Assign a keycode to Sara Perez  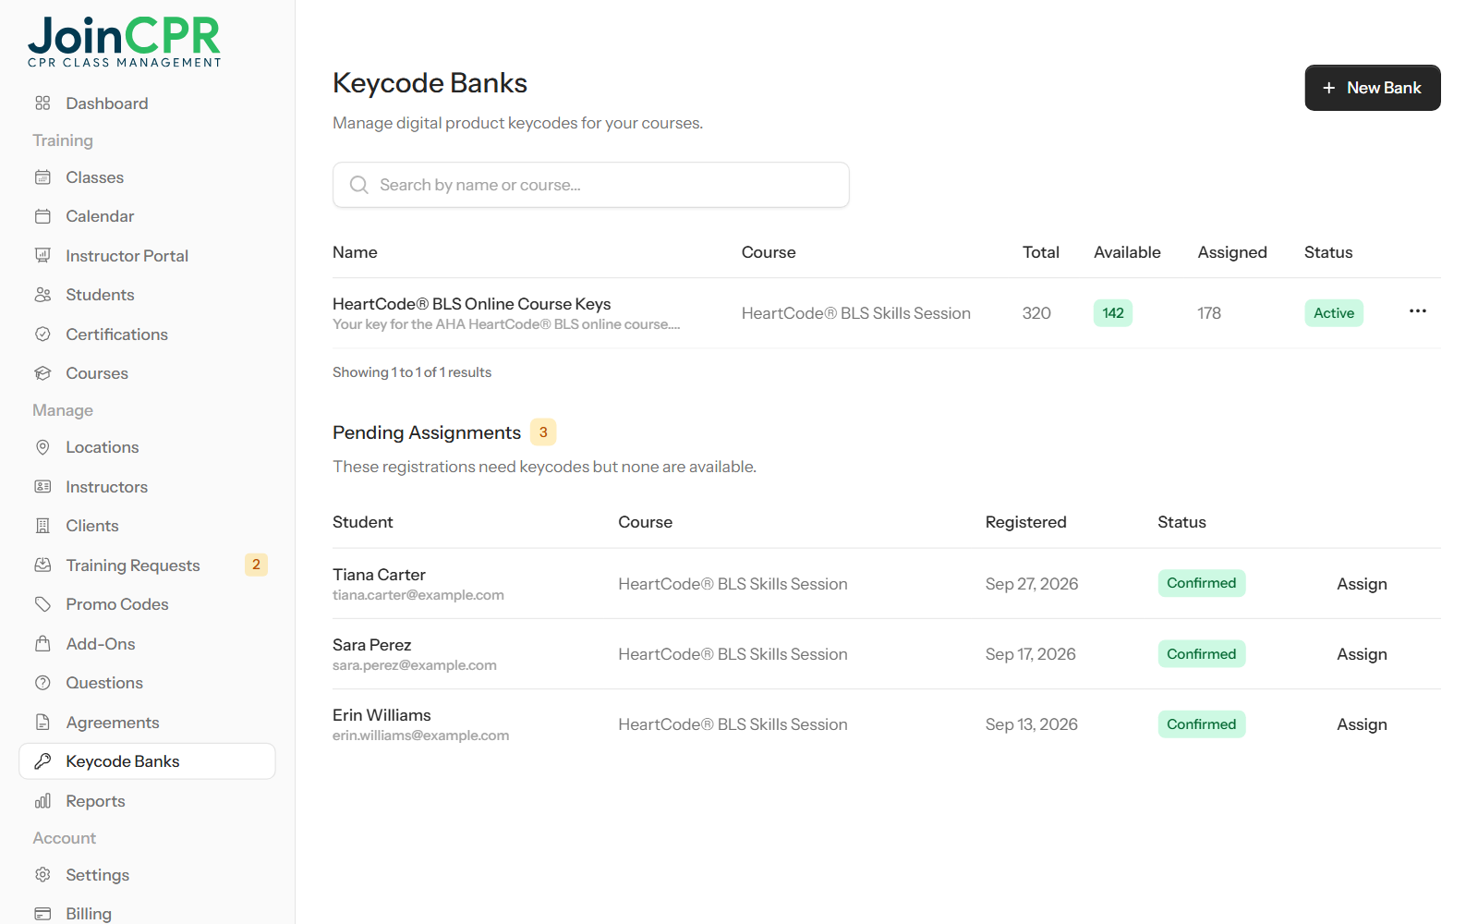(x=1362, y=654)
